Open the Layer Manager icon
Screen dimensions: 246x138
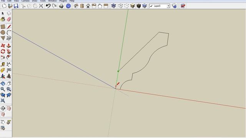(174, 6)
